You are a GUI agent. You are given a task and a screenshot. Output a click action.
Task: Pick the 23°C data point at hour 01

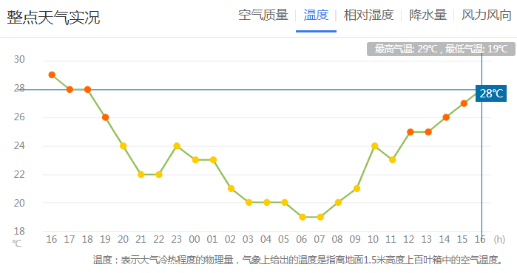click(x=213, y=160)
